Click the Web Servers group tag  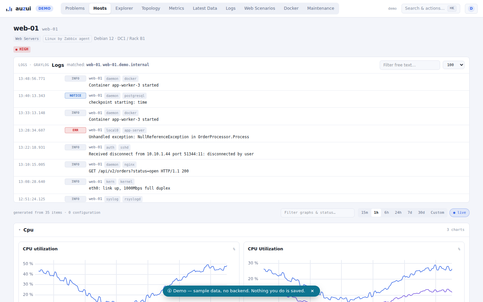click(27, 39)
